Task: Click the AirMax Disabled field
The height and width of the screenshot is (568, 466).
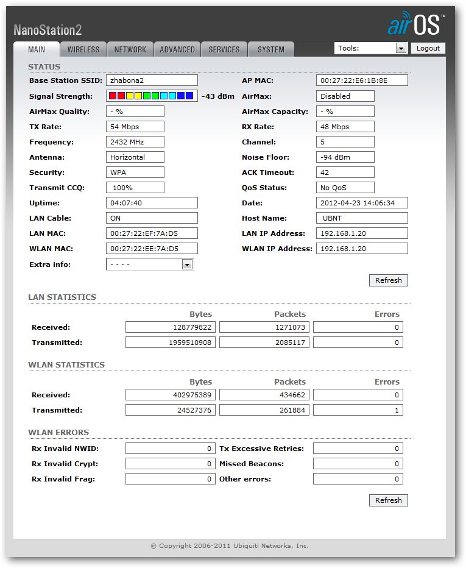Action: (x=345, y=96)
